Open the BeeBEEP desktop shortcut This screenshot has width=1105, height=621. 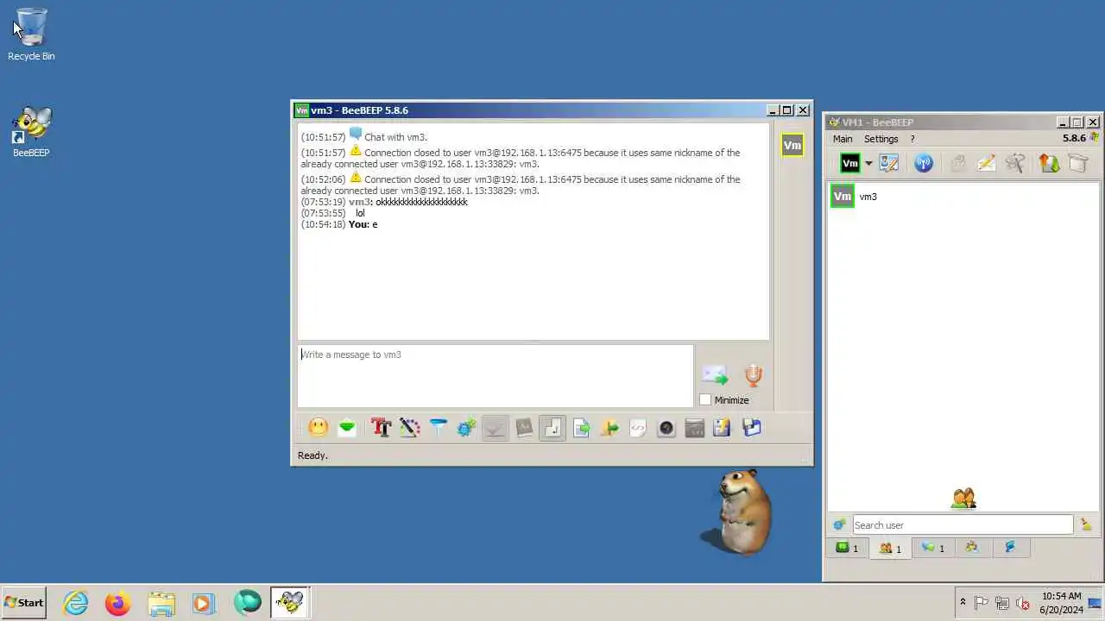pyautogui.click(x=31, y=132)
